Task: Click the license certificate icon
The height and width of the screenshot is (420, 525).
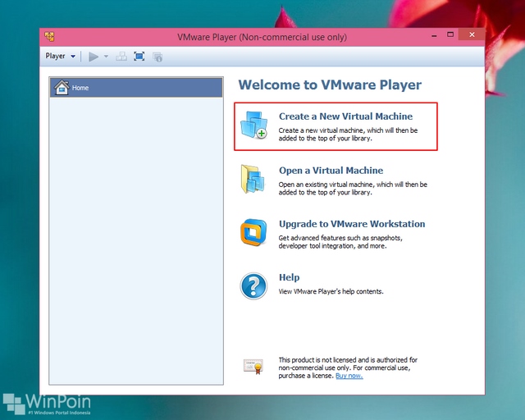Action: 253,366
